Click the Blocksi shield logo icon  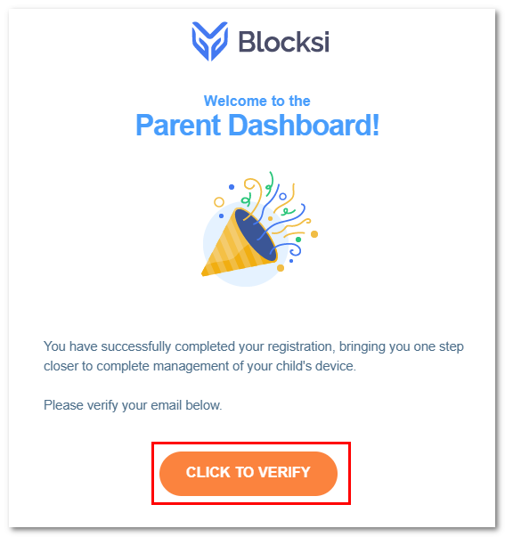pyautogui.click(x=209, y=41)
